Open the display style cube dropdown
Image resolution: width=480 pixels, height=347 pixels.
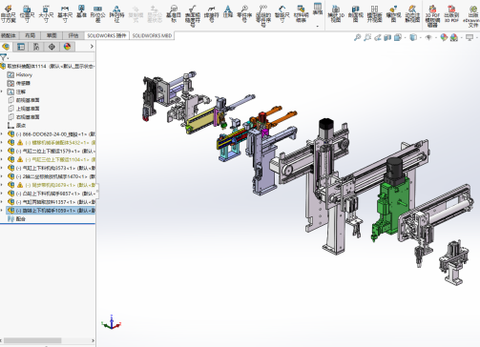(x=413, y=37)
